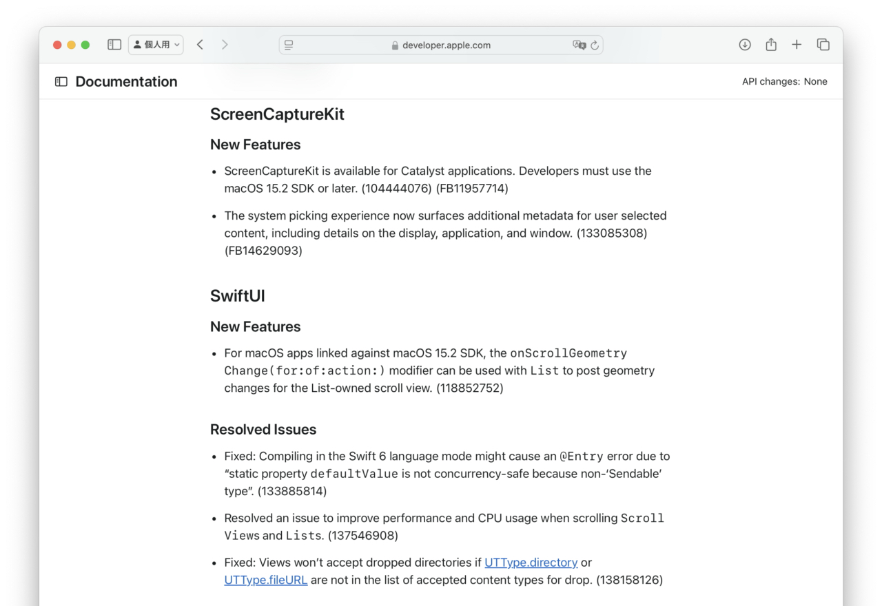Click the text (104444076)
Viewport: 882px width, 606px height.
click(x=396, y=189)
